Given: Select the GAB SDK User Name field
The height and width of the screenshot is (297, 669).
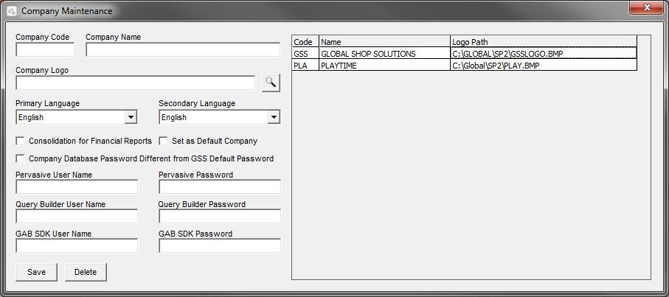Looking at the screenshot, I should pyautogui.click(x=77, y=245).
